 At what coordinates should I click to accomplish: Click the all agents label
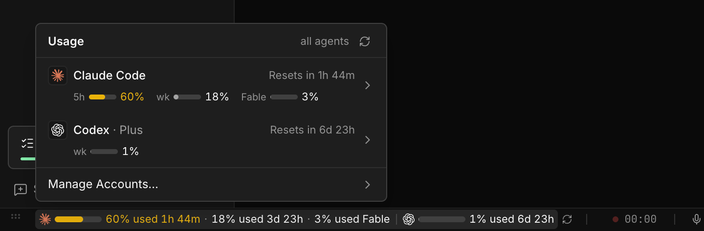pyautogui.click(x=325, y=41)
